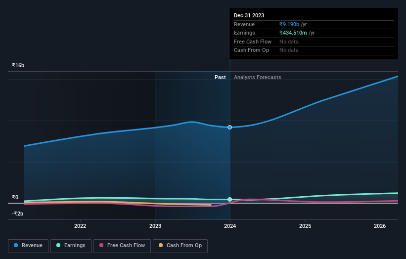Screen dimensions: 406x259
Task: Click the Revenue data point marker at 2024
Action: (x=229, y=128)
